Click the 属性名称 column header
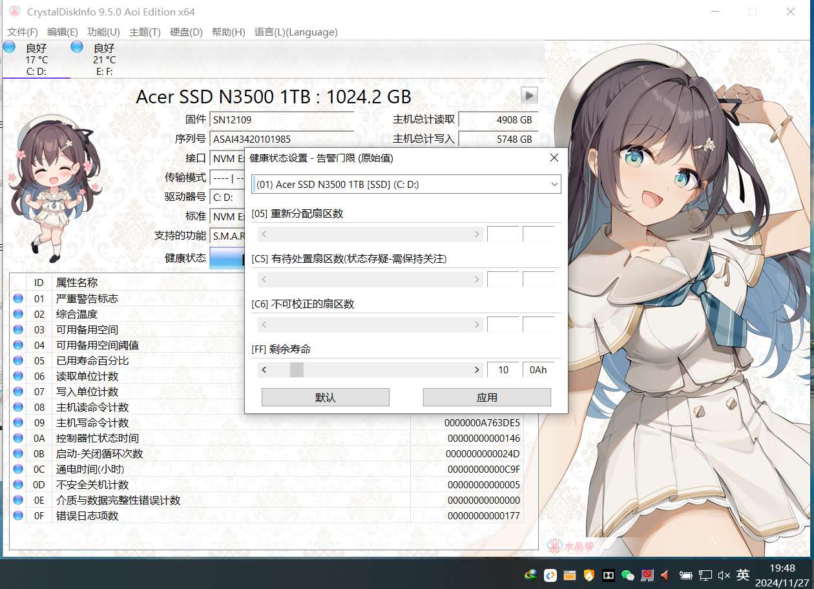Viewport: 814px width, 589px height. click(x=77, y=282)
